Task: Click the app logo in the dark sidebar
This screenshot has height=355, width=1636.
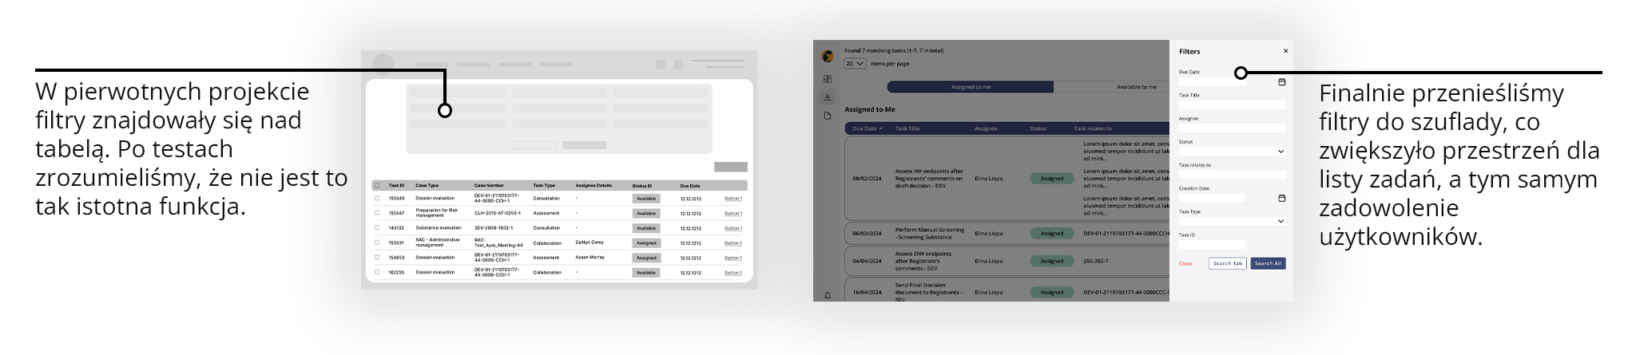Action: pyautogui.click(x=828, y=56)
